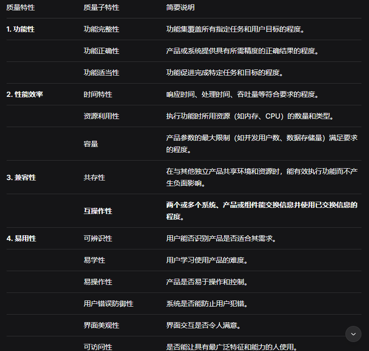Image resolution: width=369 pixels, height=351 pixels.
Task: Select the 用户错误防御性 cell
Action: click(x=109, y=304)
